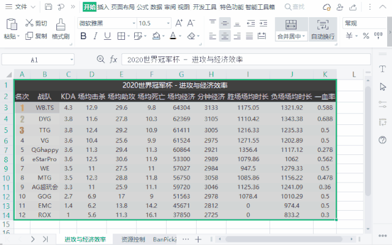Click the share export icon
This screenshot has height=245, width=392.
coord(353,7)
